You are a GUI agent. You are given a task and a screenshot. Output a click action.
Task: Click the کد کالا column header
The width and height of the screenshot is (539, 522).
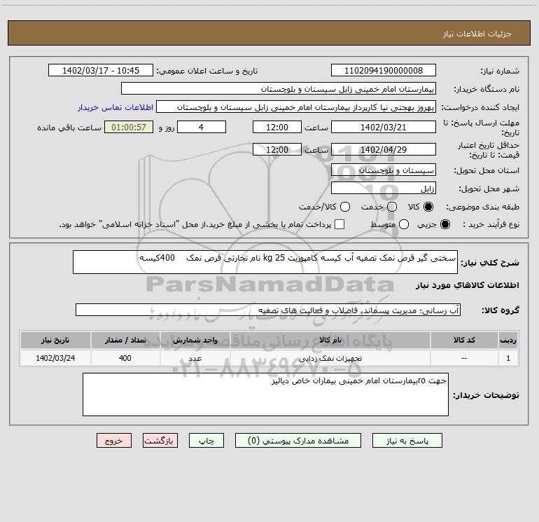pyautogui.click(x=464, y=340)
